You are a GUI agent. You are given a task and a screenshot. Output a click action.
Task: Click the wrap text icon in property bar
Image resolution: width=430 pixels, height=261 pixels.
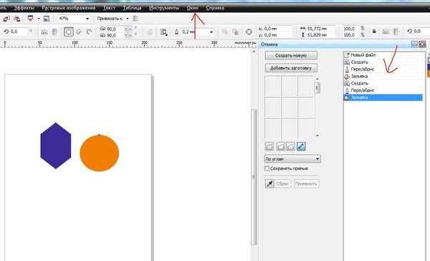pyautogui.click(x=163, y=32)
